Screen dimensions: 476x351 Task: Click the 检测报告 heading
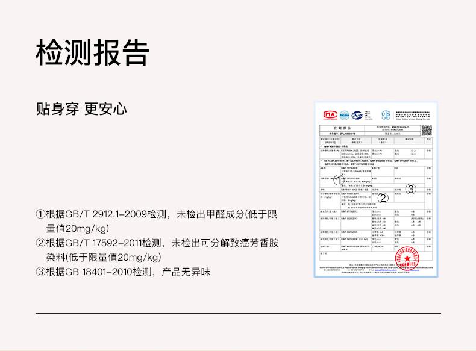[93, 52]
